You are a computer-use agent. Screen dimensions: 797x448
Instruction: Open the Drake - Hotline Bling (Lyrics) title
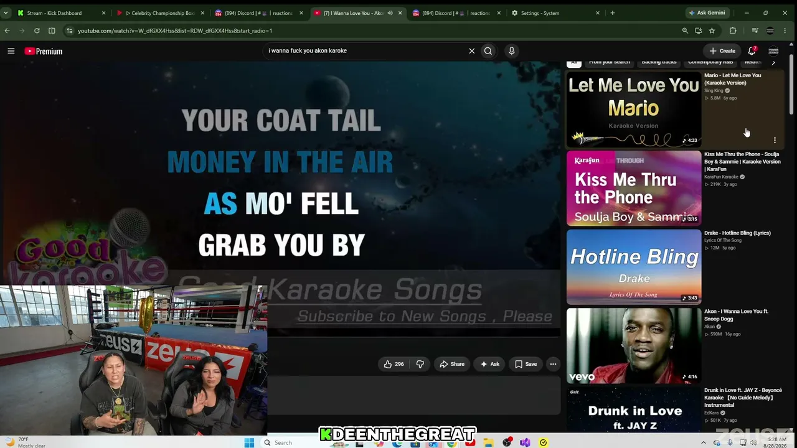tap(737, 233)
